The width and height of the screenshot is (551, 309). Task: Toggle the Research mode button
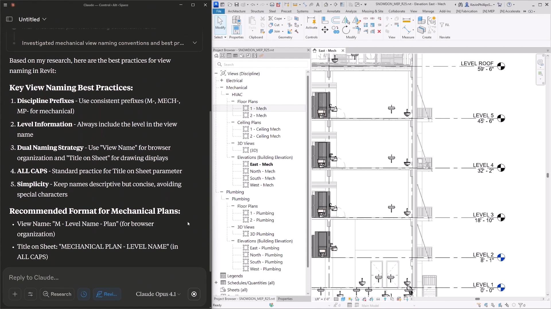57,294
